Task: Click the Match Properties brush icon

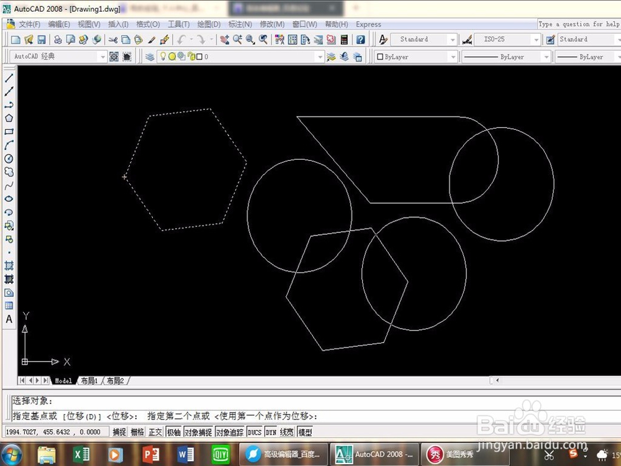Action: [152, 39]
